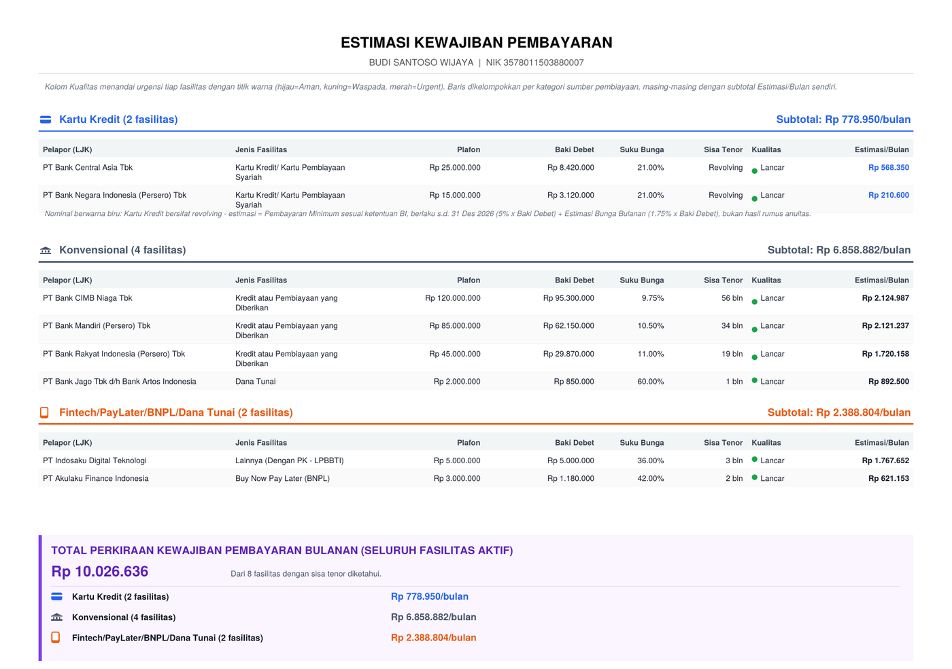Click the summary panel Konvensional bank icon
Screen dimensions: 952x669
(57, 617)
